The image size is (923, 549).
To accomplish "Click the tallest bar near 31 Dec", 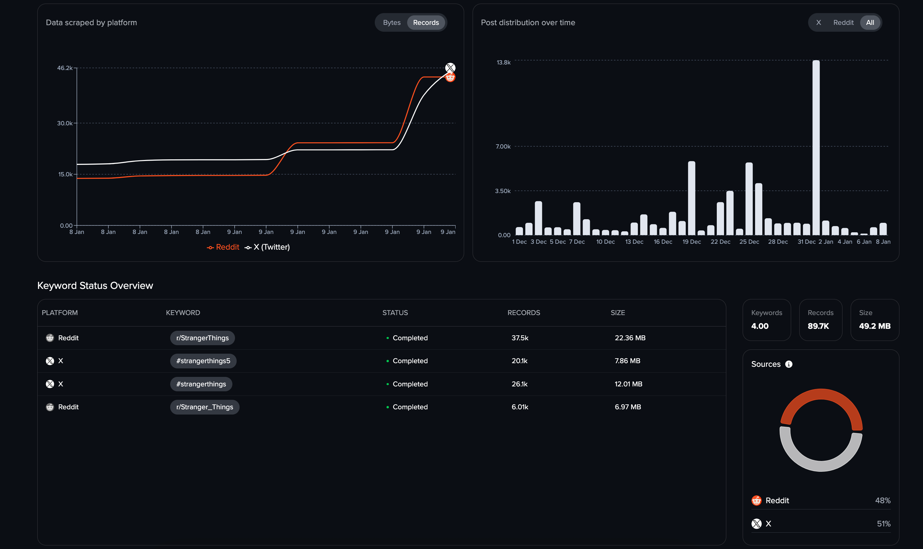I will pyautogui.click(x=816, y=147).
